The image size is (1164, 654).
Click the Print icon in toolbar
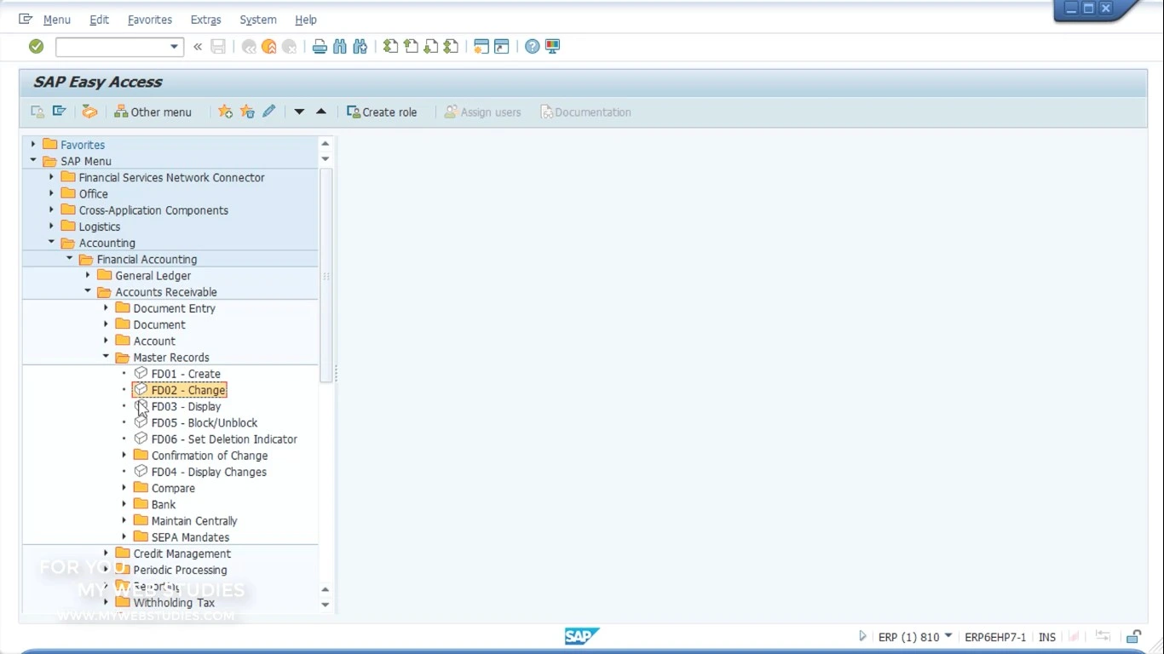[x=320, y=46]
